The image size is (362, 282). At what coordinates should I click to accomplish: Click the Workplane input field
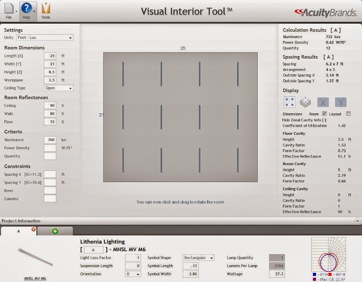[x=50, y=80]
